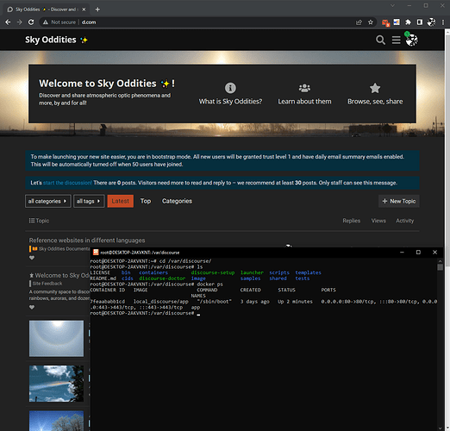Click the group icon above Learn about them
450x431 pixels.
pyautogui.click(x=304, y=88)
